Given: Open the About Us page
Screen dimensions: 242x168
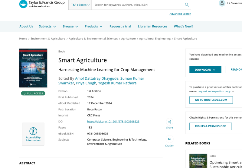Looking at the screenshot, I should point(26,27).
